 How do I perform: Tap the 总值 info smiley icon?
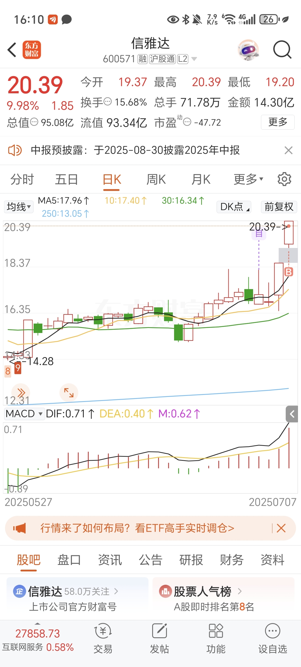click(x=34, y=122)
